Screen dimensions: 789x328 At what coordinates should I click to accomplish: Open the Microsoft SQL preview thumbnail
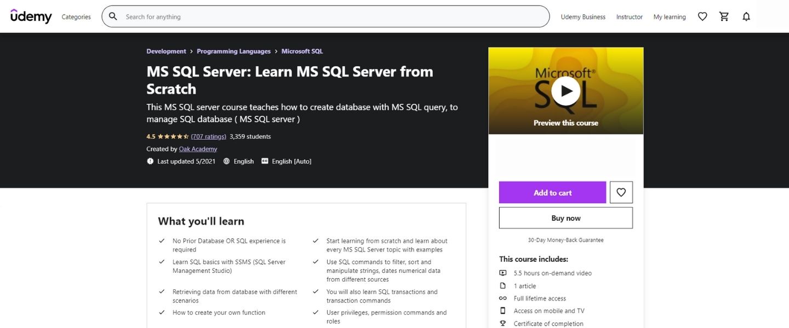[x=566, y=91]
